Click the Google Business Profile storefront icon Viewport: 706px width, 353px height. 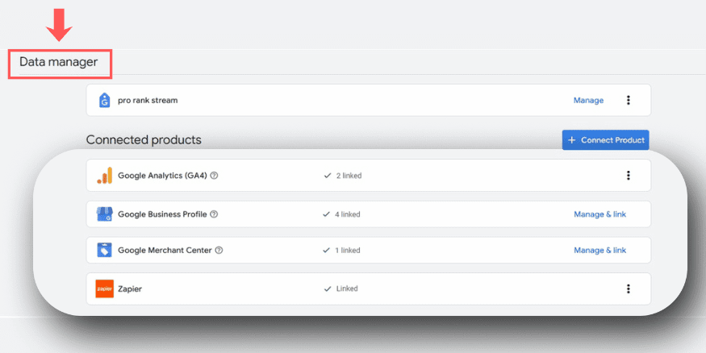pos(104,214)
